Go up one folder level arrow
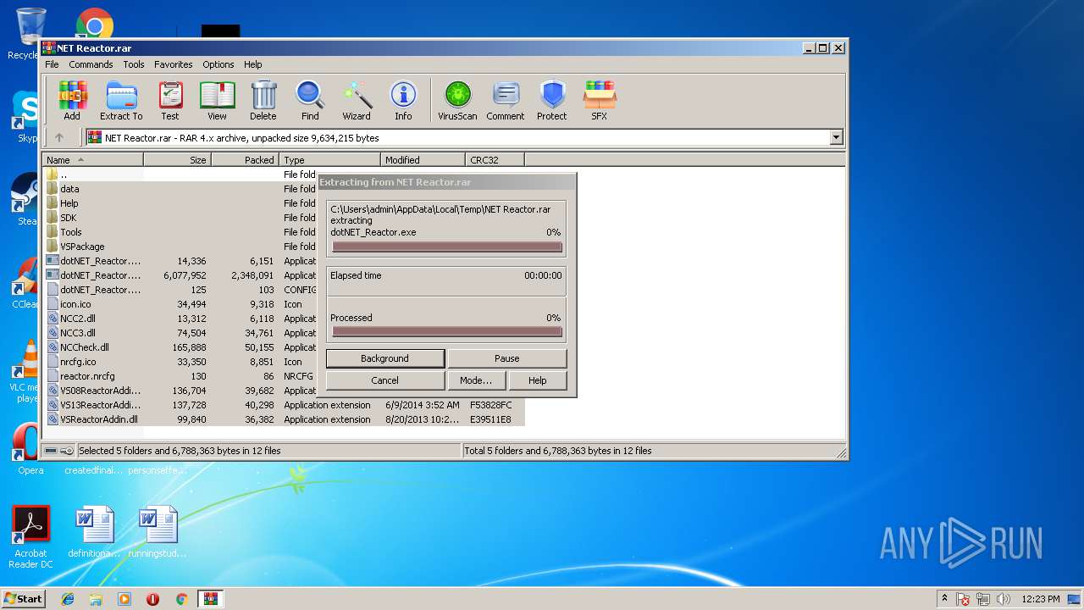The image size is (1084, 610). [x=59, y=137]
